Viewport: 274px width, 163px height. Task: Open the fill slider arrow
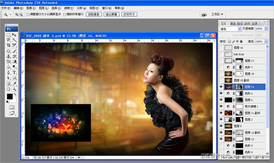click(x=266, y=41)
